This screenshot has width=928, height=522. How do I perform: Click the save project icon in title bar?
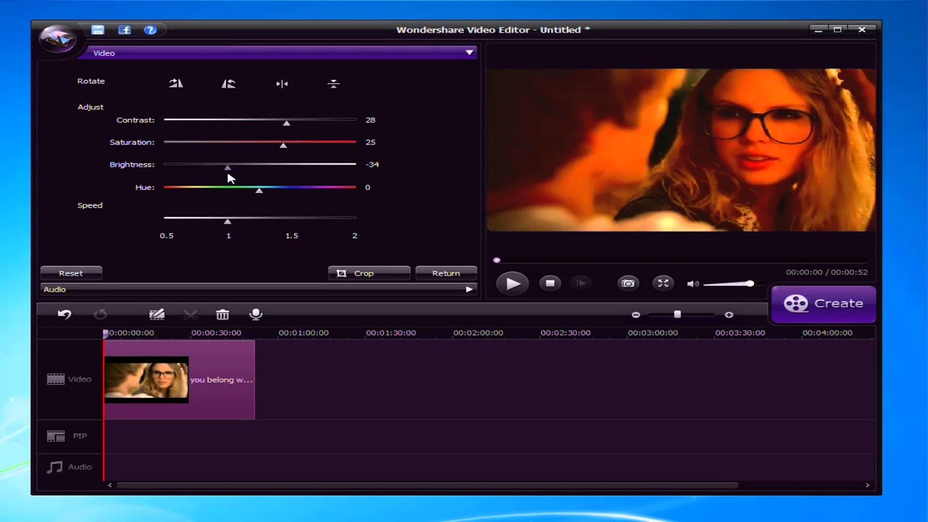pos(98,30)
